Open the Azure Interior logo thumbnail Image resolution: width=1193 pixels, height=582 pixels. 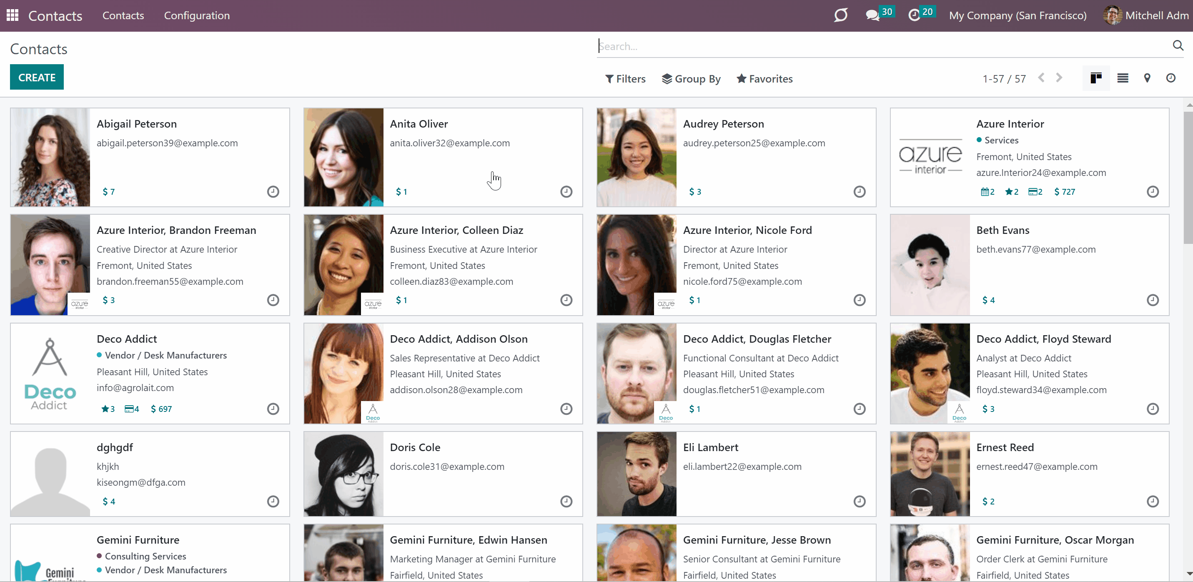tap(930, 157)
